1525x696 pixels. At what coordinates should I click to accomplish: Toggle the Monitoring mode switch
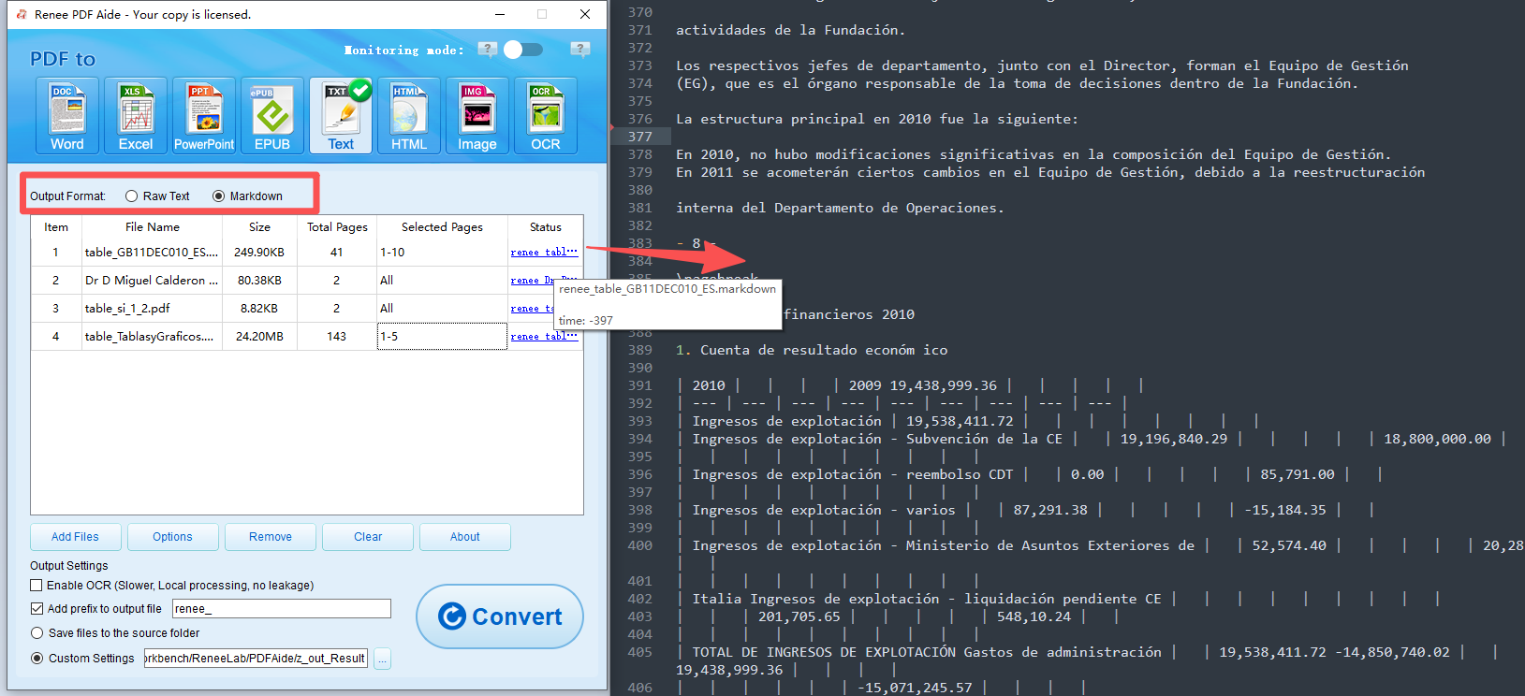click(522, 50)
